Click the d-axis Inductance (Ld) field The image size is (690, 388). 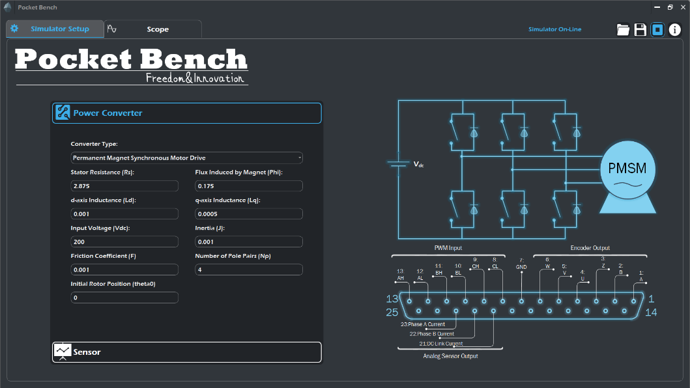click(124, 214)
